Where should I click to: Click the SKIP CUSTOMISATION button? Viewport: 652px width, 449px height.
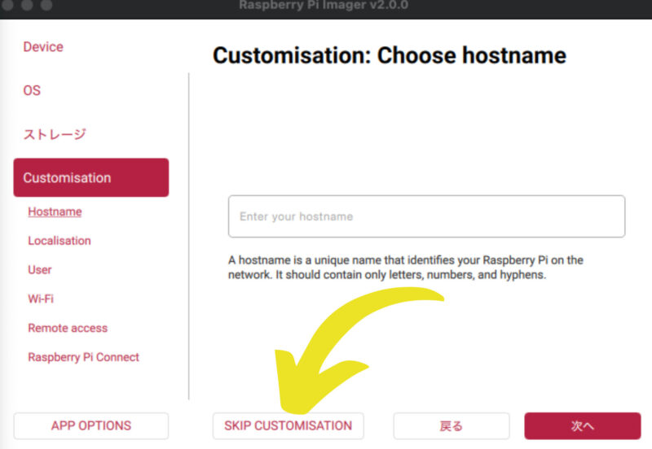(288, 426)
